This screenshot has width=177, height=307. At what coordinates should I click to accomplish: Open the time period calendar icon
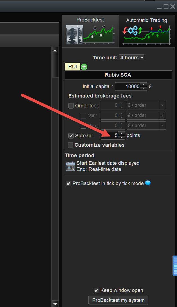[70, 166]
